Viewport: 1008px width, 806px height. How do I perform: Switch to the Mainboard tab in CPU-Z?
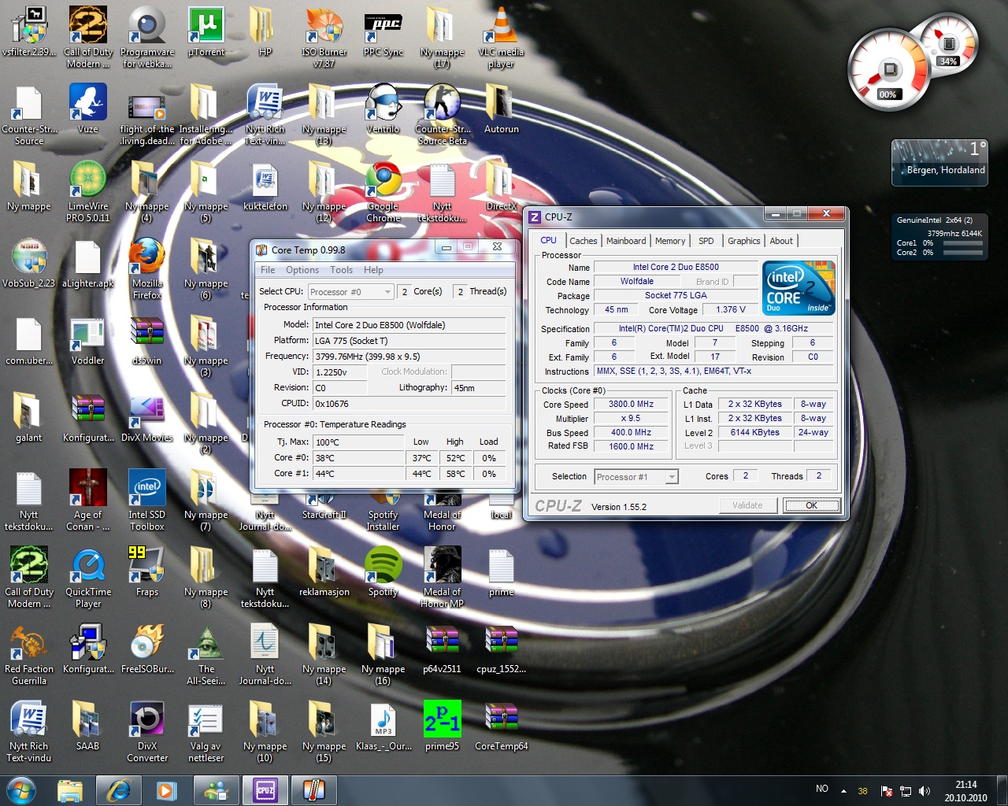coord(626,241)
